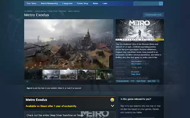Go to Action Games breadcrumb
190x118 pixels.
pyautogui.click(x=40, y=11)
